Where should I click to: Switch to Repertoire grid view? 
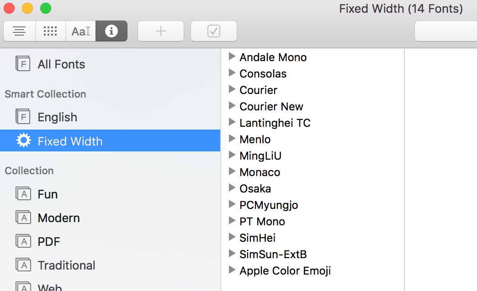[50, 31]
